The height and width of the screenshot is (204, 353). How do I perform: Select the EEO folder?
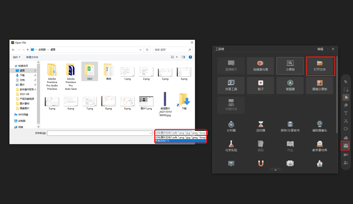coord(90,71)
